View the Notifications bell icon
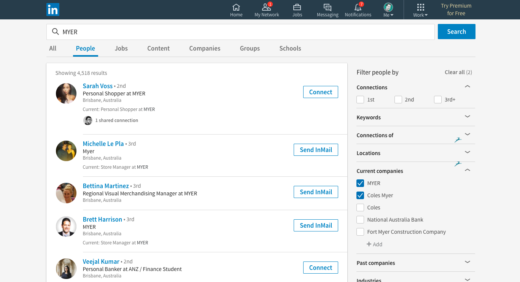Viewport: 520px width, 282px height. coord(358,7)
